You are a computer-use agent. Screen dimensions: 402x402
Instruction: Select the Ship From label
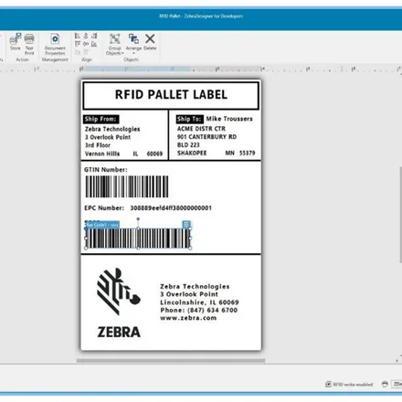[x=100, y=119]
